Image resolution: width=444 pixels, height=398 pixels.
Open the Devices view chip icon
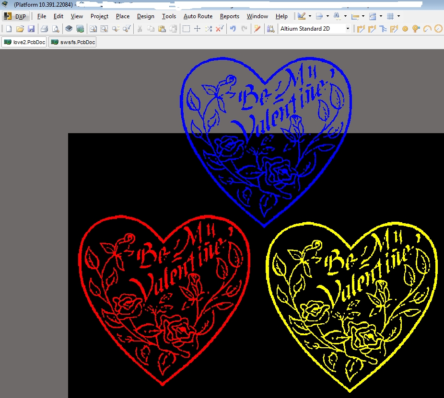69,29
